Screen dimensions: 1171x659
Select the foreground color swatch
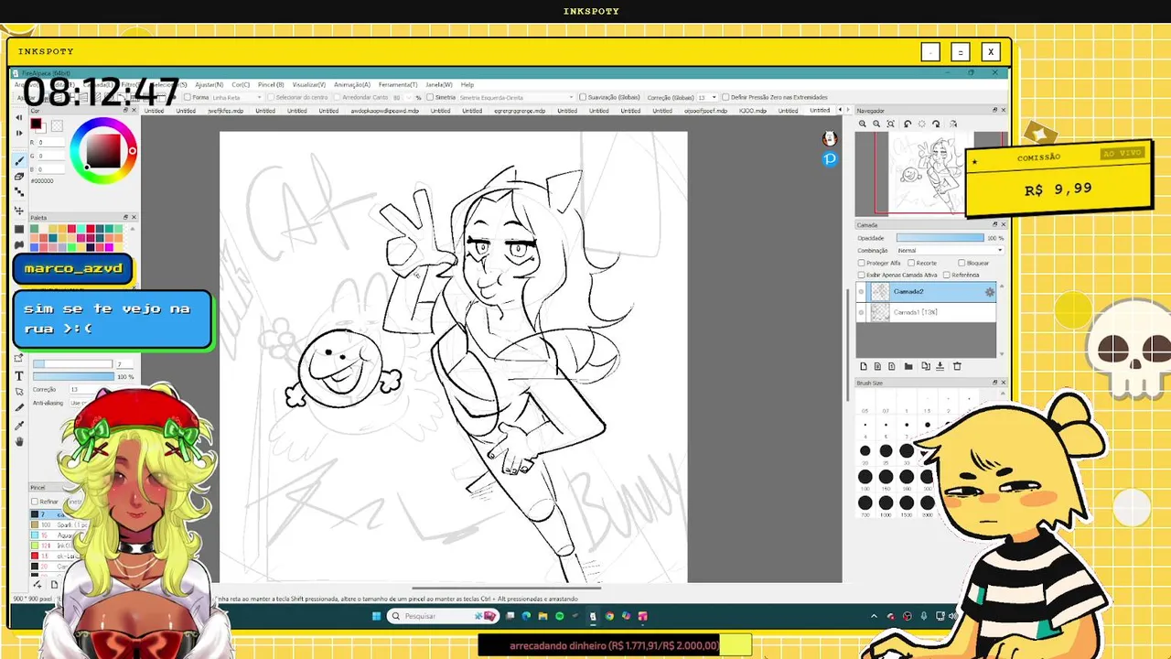[36, 124]
